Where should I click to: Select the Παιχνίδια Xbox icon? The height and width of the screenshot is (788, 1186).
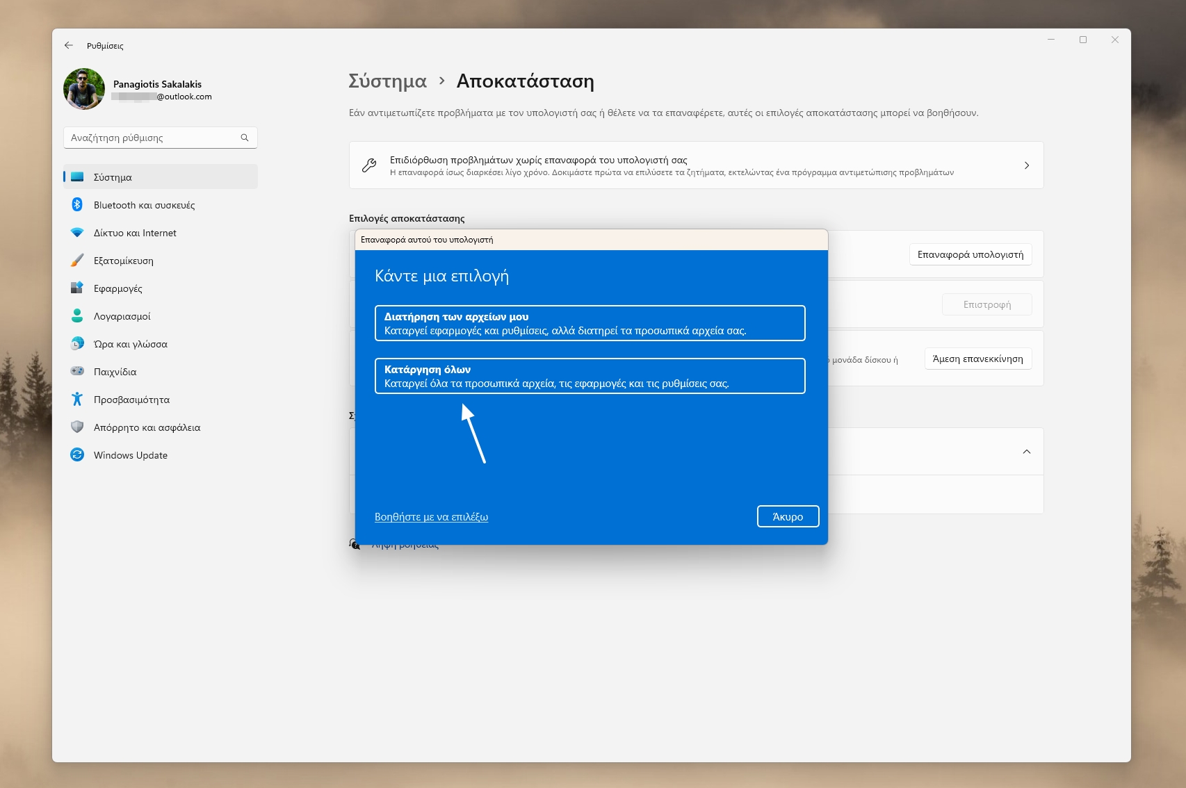pos(78,372)
